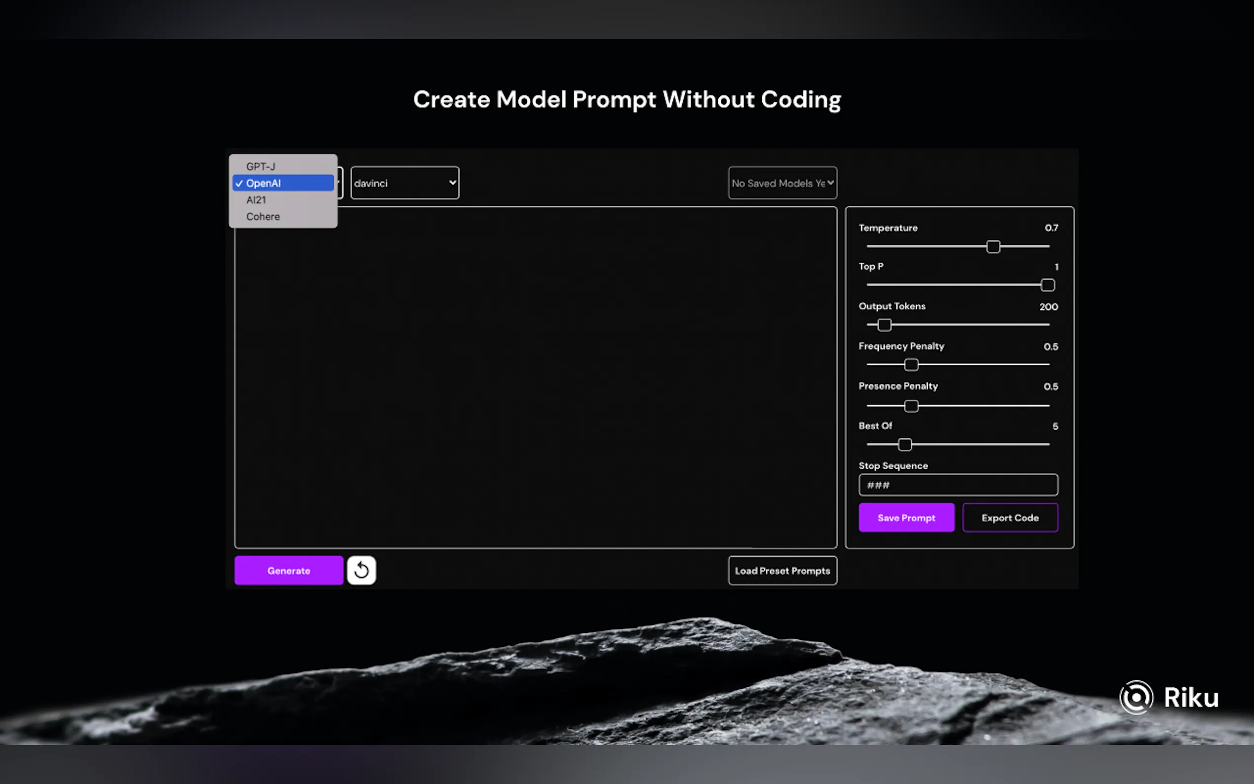Choose the checked OpenAI provider option

282,183
